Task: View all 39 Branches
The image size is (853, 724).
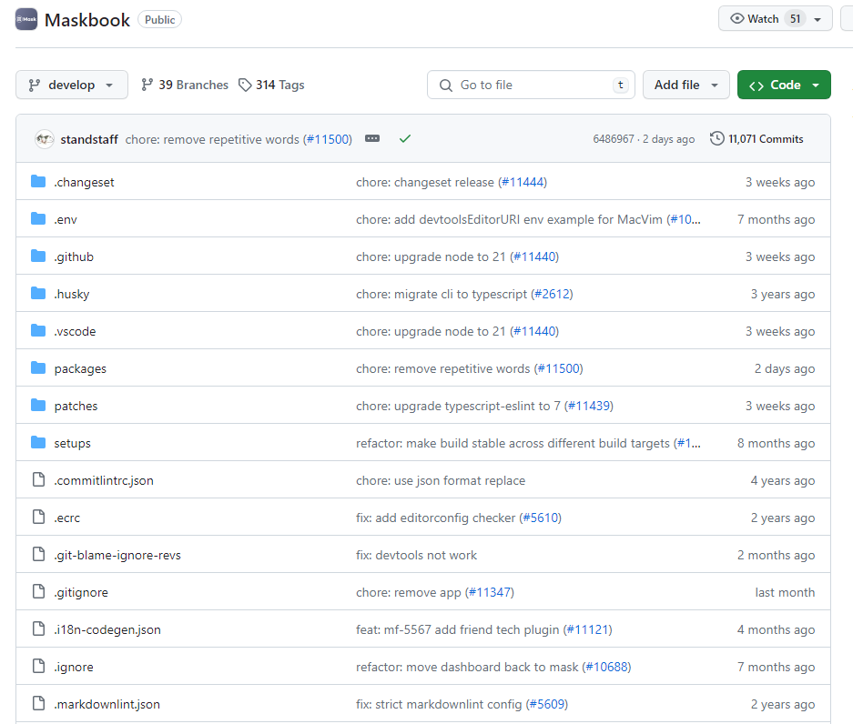Action: [184, 85]
